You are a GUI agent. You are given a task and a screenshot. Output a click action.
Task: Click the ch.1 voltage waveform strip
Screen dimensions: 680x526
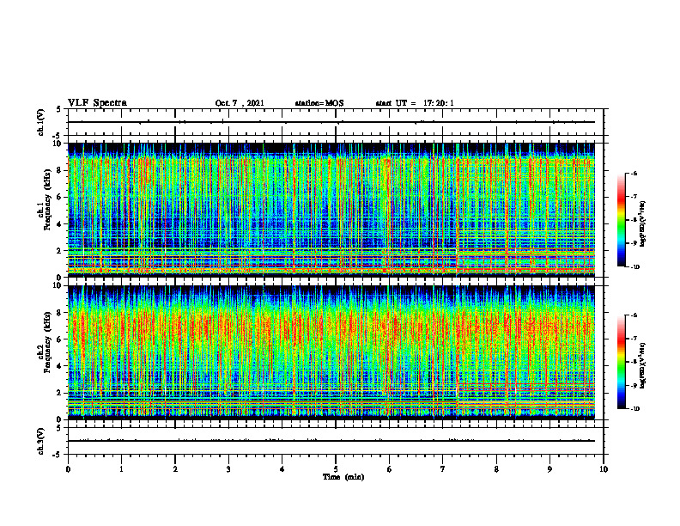coord(336,122)
